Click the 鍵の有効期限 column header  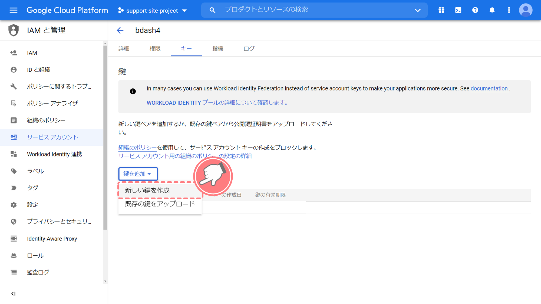click(270, 195)
